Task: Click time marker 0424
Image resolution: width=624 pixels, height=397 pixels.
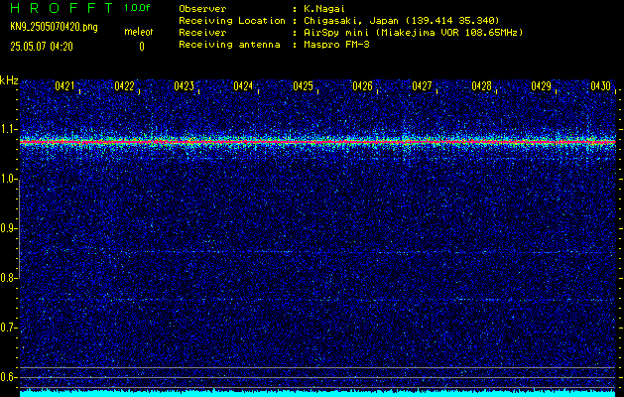Action: (243, 86)
